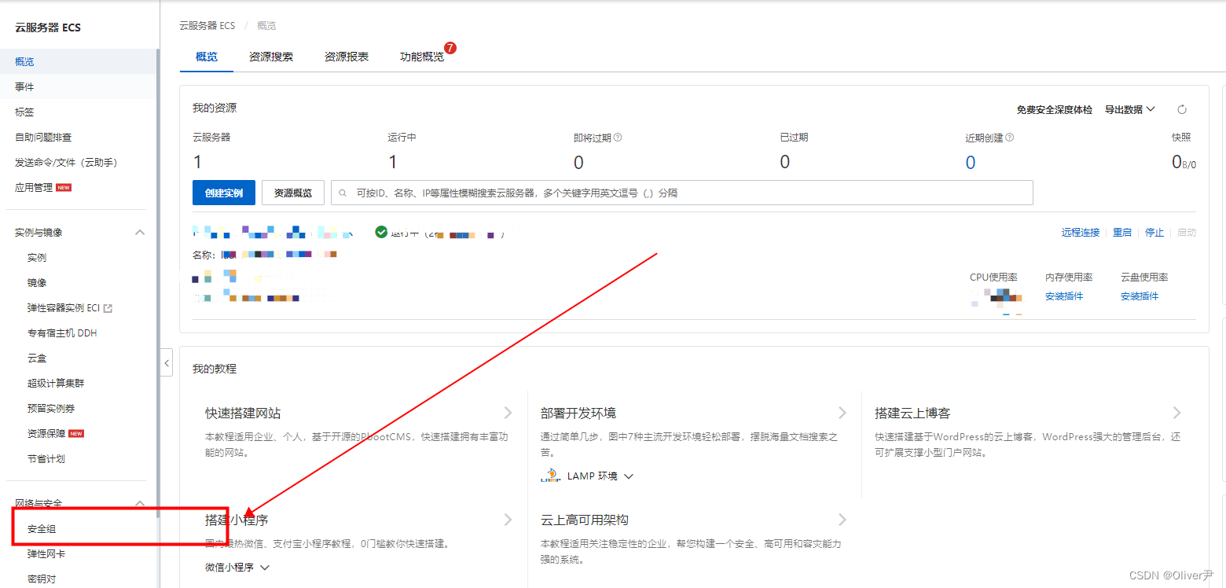Click the LAMP logo icon
The width and height of the screenshot is (1226, 588).
(x=550, y=476)
